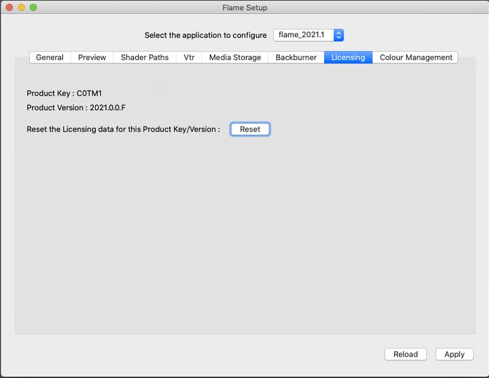Click the Product Key C0TM1 text
Image resolution: width=489 pixels, height=378 pixels.
point(64,93)
